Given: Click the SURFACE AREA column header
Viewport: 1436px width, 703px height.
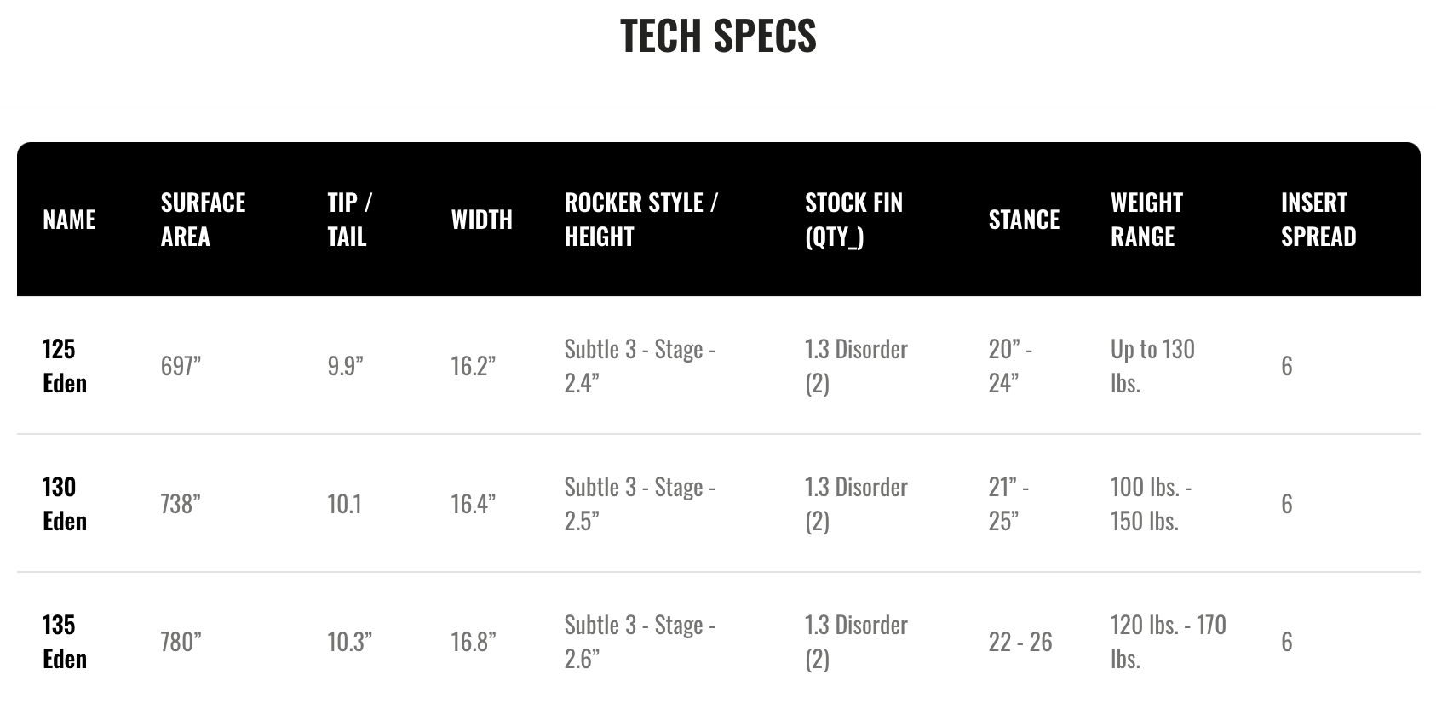Looking at the screenshot, I should click(203, 220).
